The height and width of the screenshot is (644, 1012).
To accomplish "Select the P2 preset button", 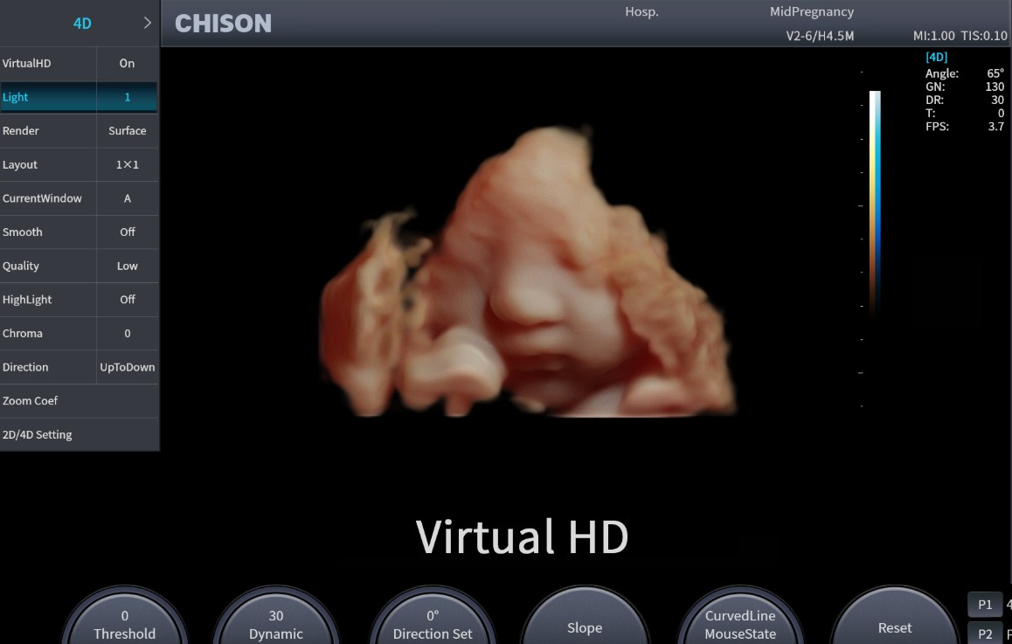I will [x=985, y=634].
